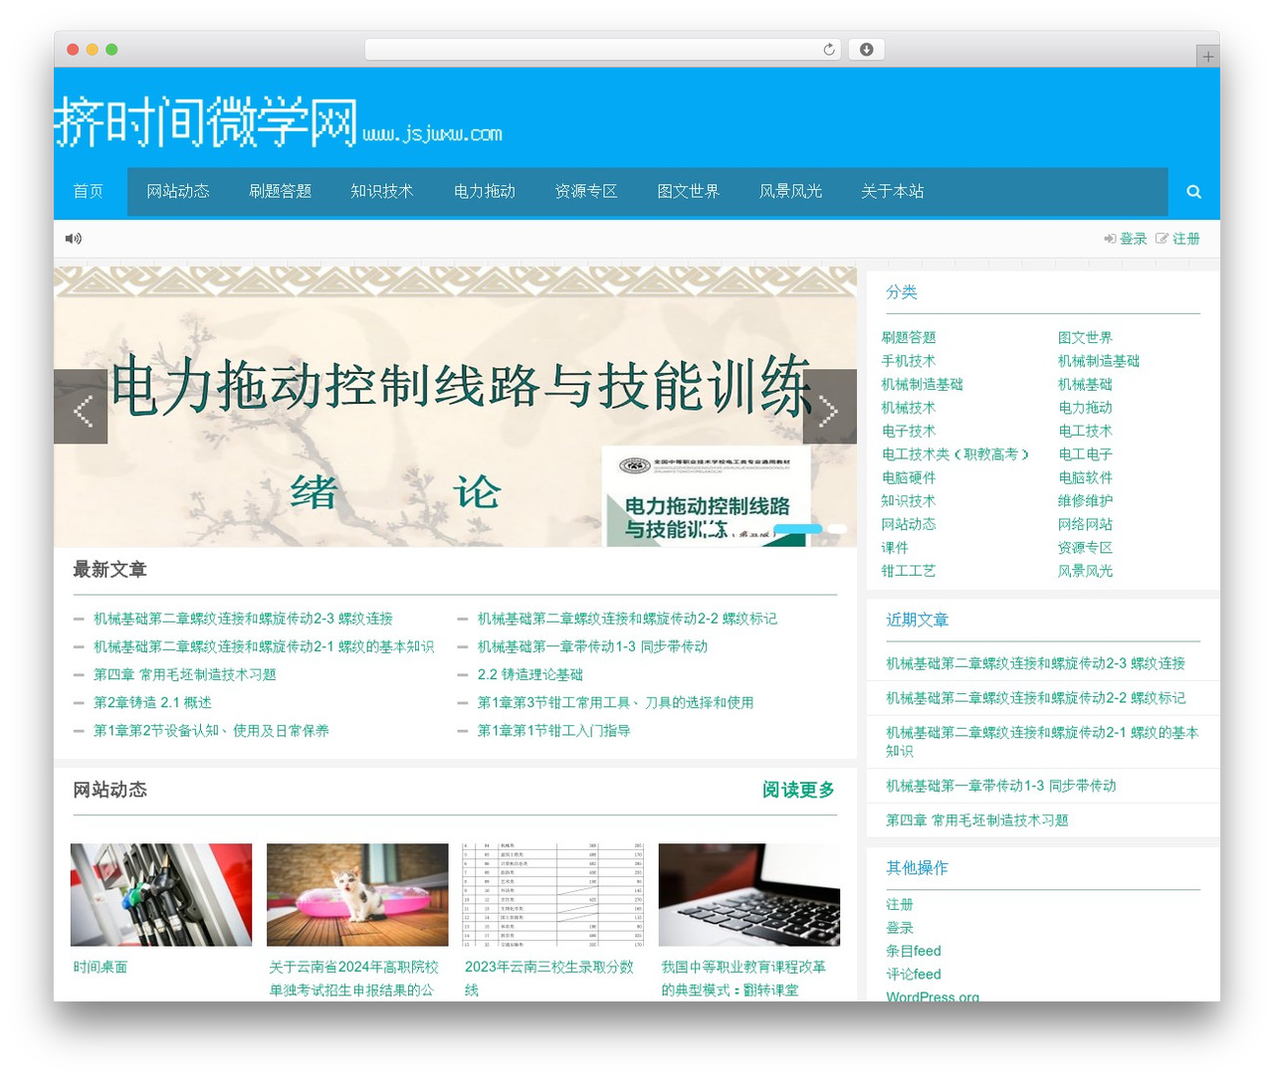Image resolution: width=1274 pixels, height=1078 pixels.
Task: Open the 电力拖动 menu item
Action: pyautogui.click(x=485, y=192)
